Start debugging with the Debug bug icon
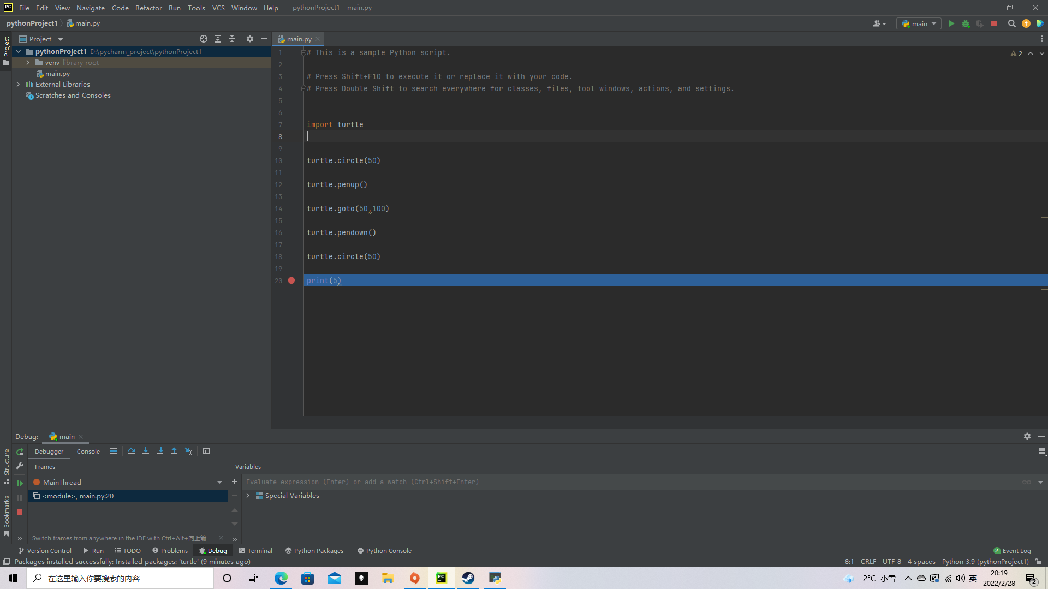 coord(966,23)
